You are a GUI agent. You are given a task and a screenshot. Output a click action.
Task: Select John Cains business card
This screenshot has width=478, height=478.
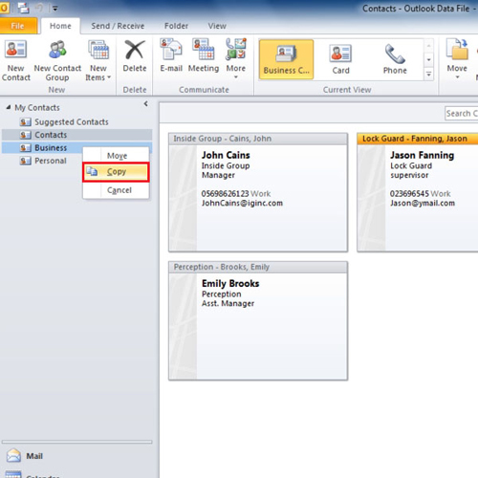tap(258, 192)
